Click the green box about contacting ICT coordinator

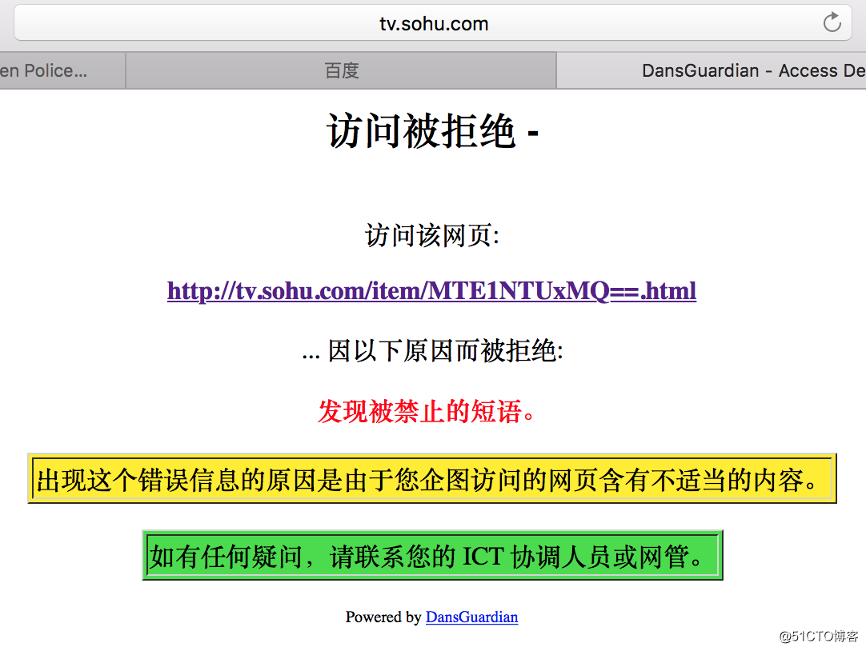432,555
